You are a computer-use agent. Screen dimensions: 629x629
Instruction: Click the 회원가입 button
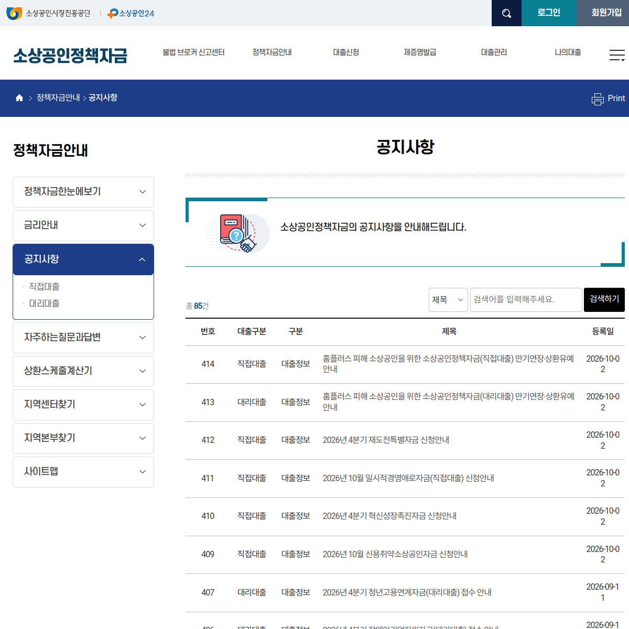point(603,13)
